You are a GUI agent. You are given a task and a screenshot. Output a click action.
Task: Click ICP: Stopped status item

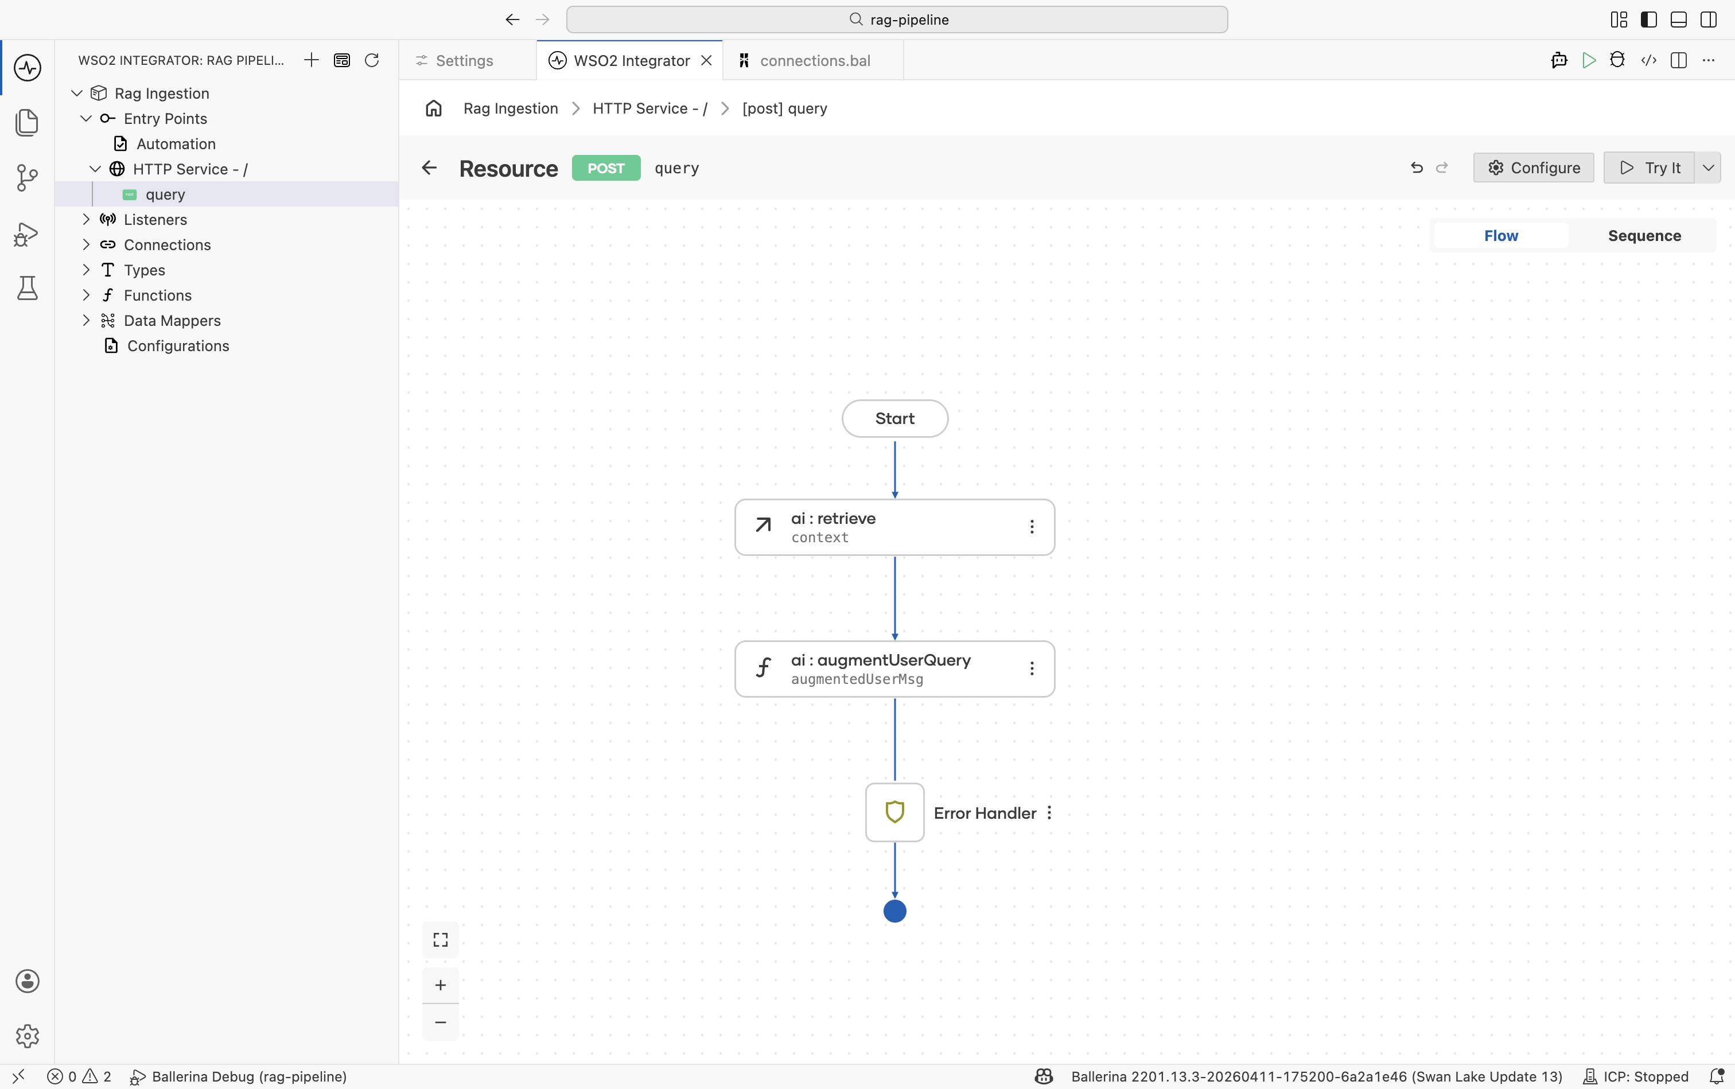[x=1635, y=1077]
